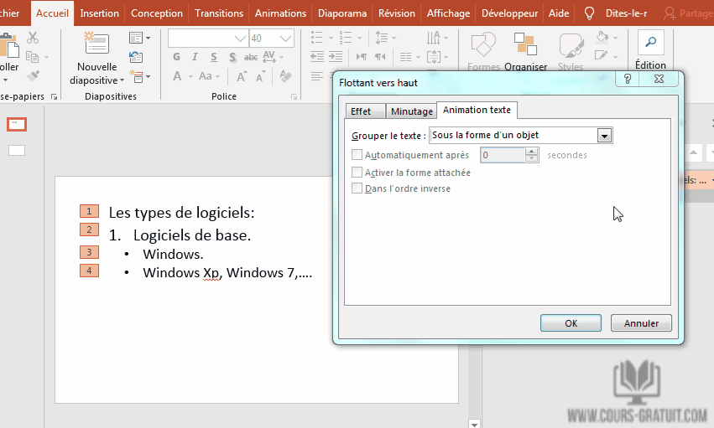Select the second slide thumbnail

tap(17, 151)
